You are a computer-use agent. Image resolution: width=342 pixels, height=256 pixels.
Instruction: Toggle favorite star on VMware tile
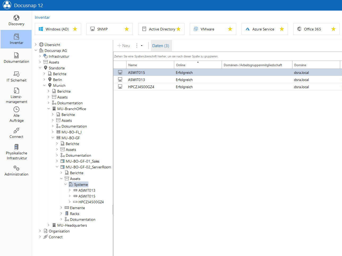tap(230, 29)
